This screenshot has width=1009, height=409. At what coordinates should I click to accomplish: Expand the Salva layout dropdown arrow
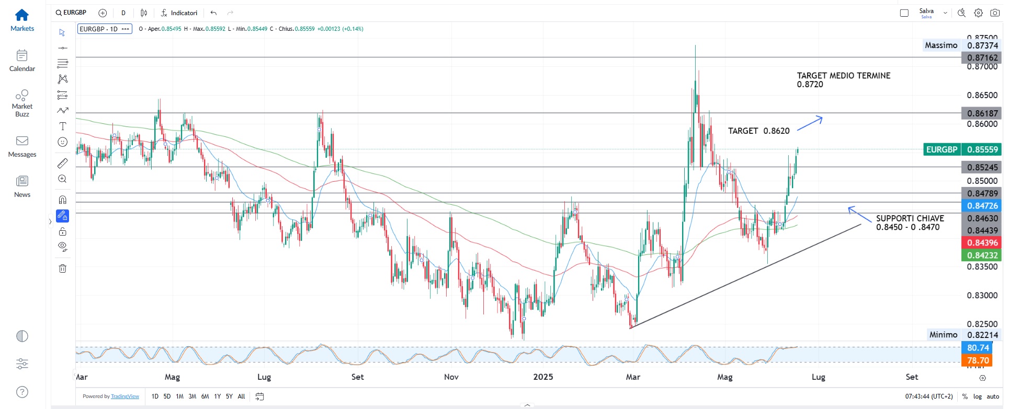(945, 13)
